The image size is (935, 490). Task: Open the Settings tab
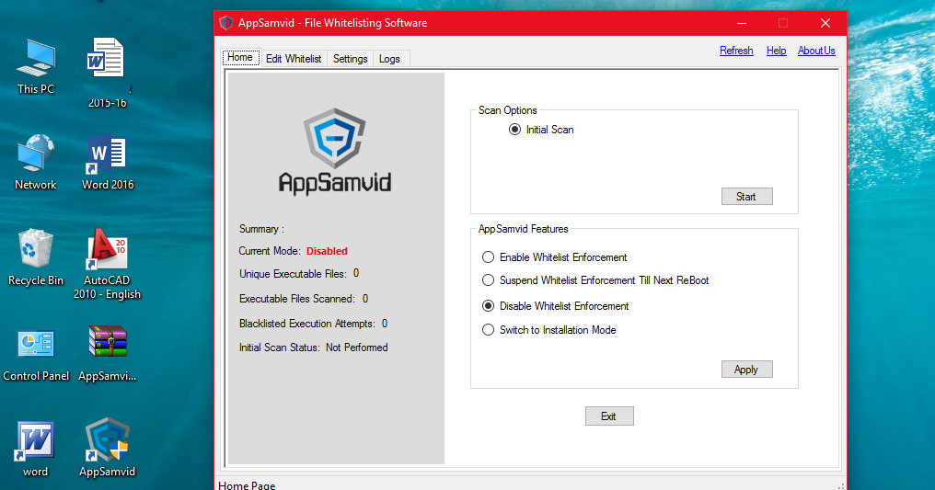coord(350,58)
